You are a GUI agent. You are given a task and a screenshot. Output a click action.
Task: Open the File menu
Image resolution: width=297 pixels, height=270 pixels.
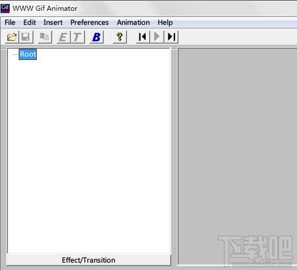(10, 23)
